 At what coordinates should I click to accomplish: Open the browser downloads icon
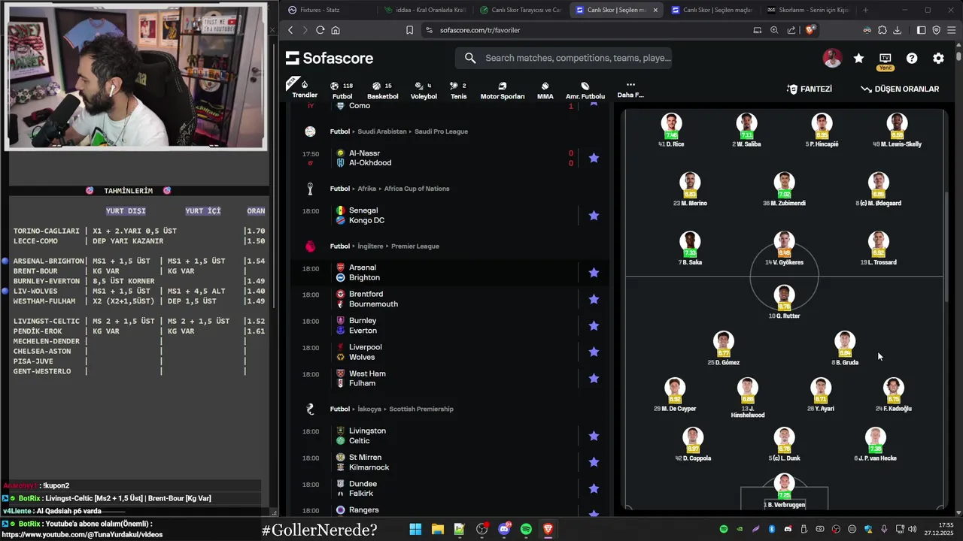pos(897,30)
